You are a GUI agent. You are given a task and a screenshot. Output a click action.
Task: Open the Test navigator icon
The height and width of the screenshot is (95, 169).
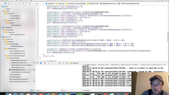point(19,3)
